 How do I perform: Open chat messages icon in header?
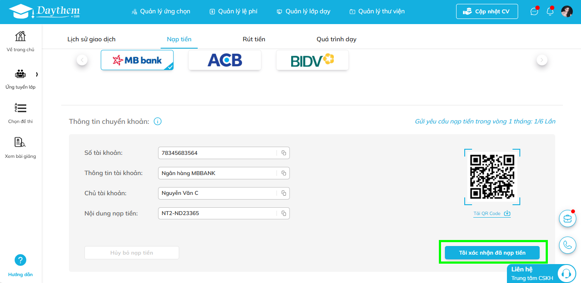(534, 12)
